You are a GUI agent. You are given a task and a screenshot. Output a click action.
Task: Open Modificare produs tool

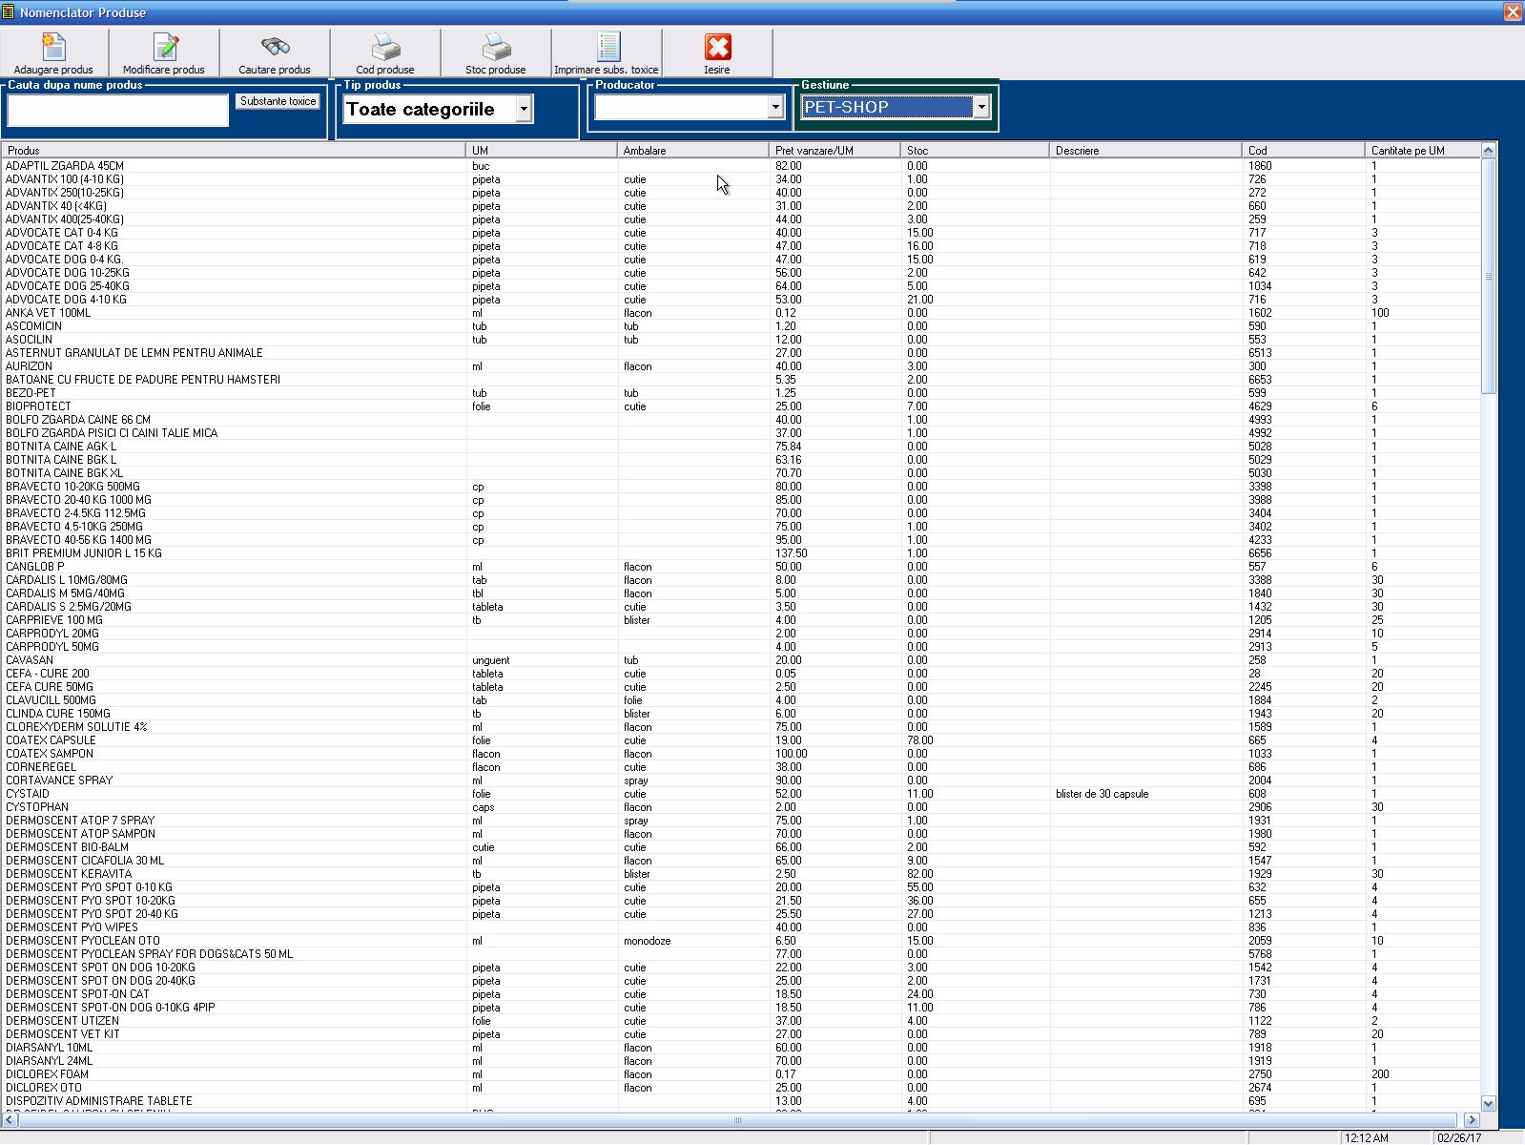point(164,53)
